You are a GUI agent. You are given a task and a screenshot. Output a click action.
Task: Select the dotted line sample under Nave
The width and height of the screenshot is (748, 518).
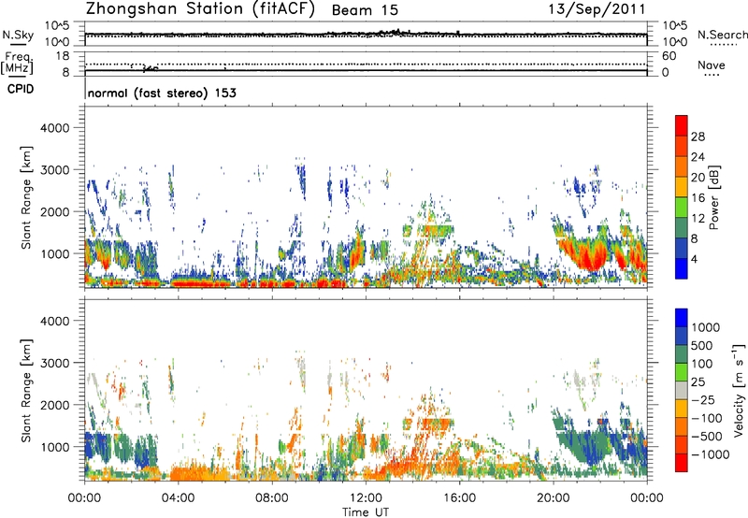point(712,76)
